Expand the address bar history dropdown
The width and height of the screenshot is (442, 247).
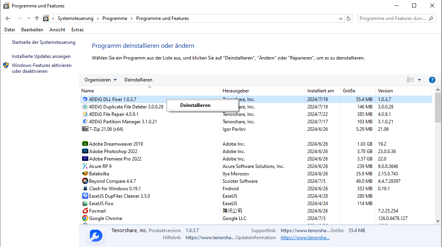tap(340, 18)
